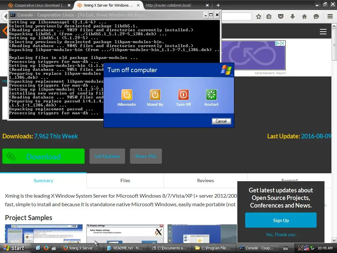Switch to C:\Documents a... taskbar button
337x253 pixels.
coord(169,248)
